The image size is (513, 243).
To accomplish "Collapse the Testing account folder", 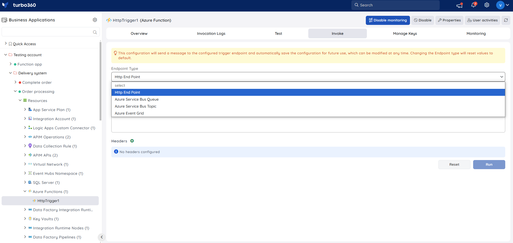I will pyautogui.click(x=6, y=55).
